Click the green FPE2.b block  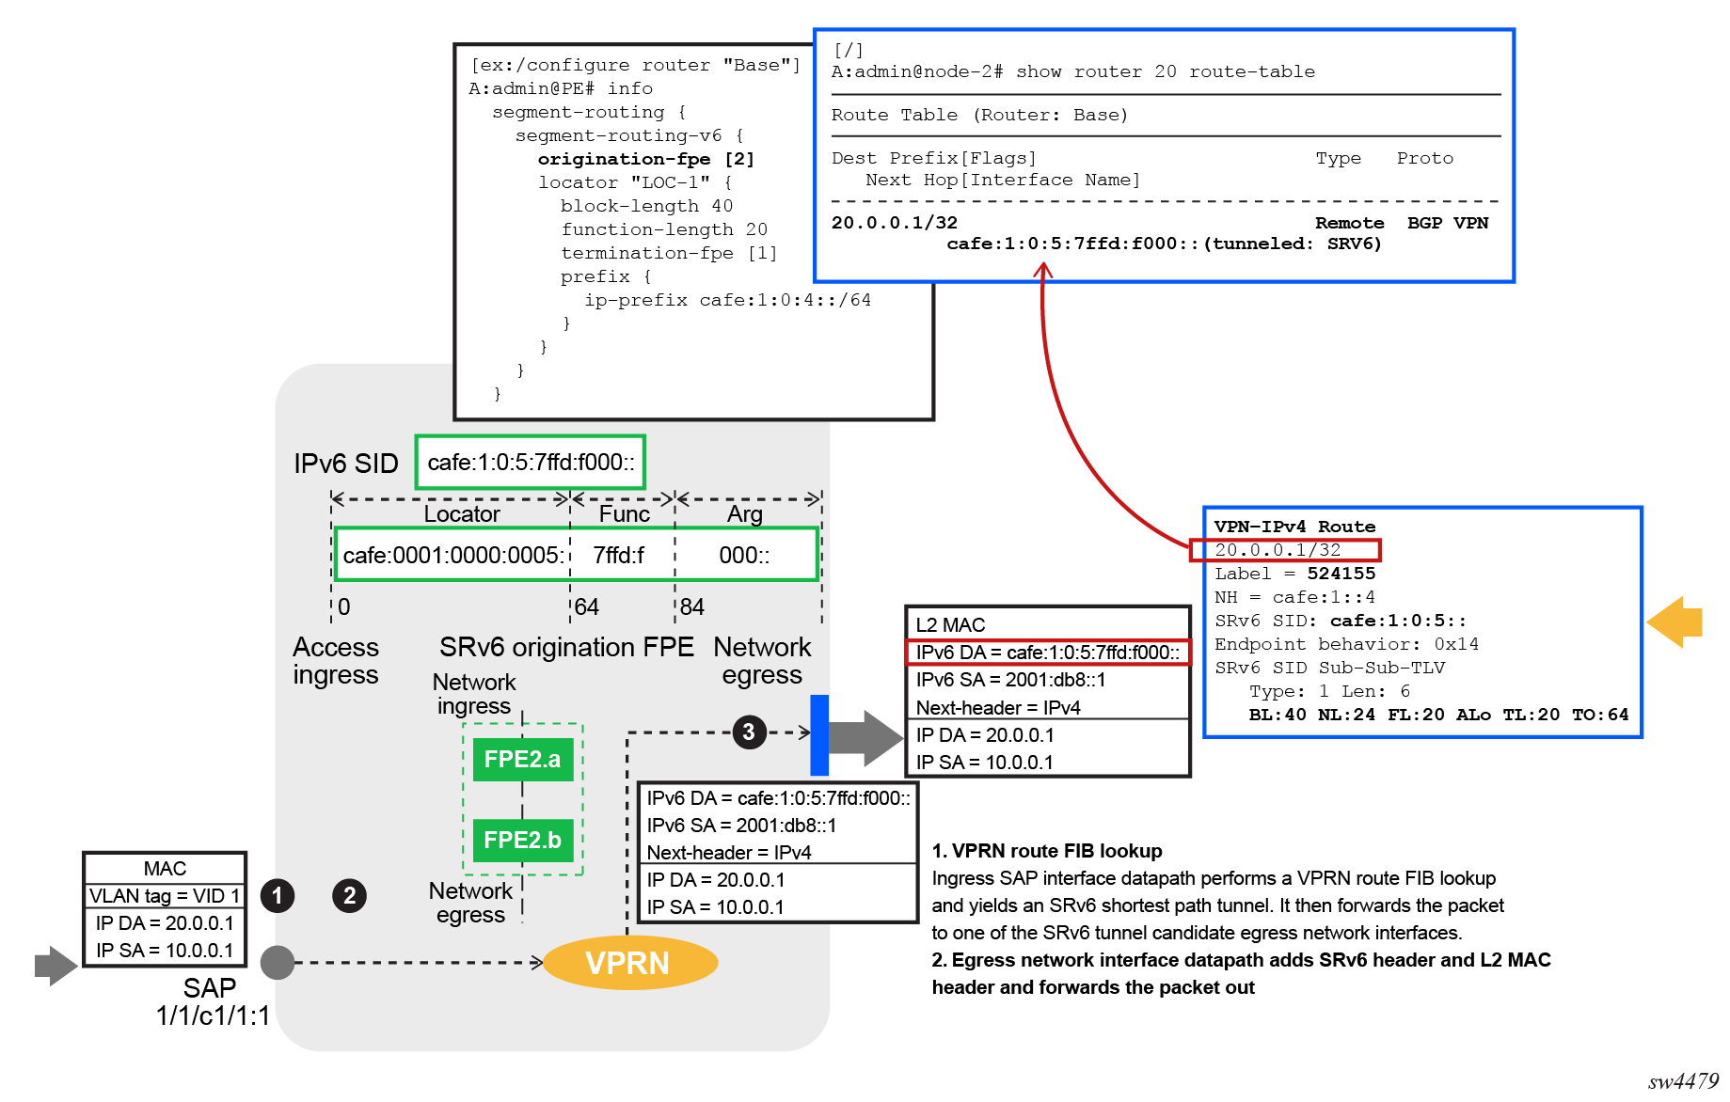pos(522,840)
